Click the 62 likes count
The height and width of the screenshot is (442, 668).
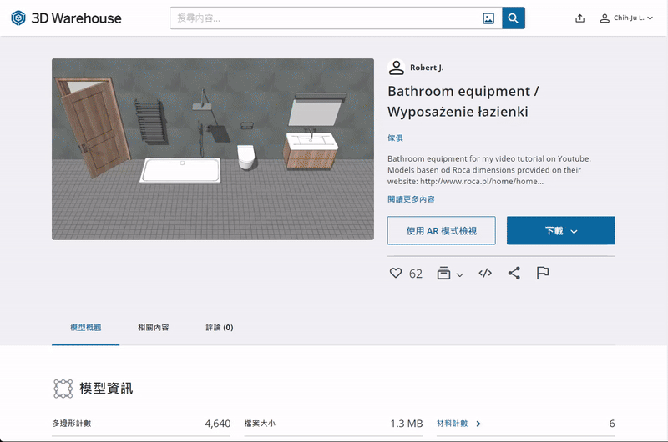415,274
